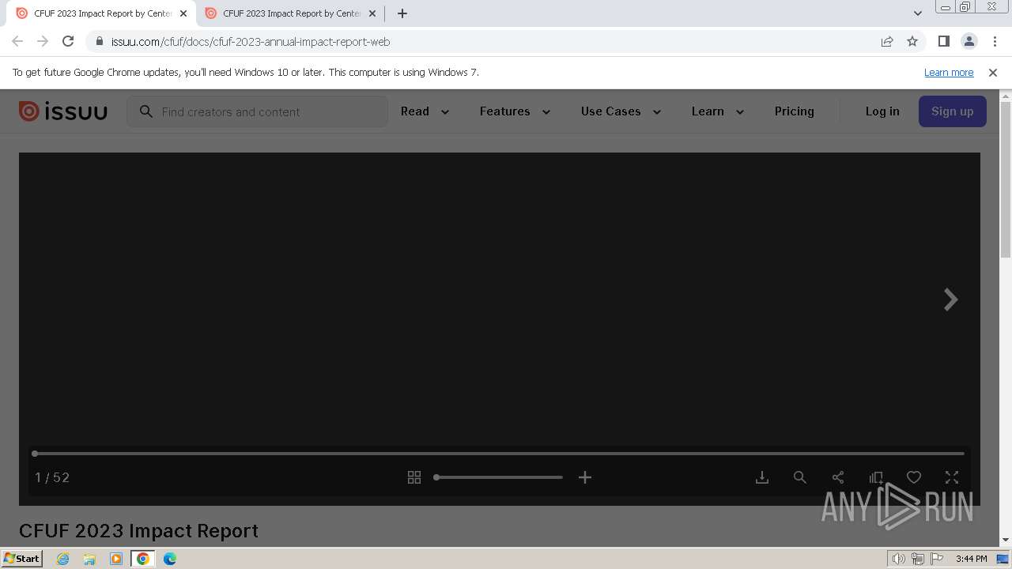Image resolution: width=1012 pixels, height=569 pixels.
Task: Click the page progress bar
Action: 498,454
